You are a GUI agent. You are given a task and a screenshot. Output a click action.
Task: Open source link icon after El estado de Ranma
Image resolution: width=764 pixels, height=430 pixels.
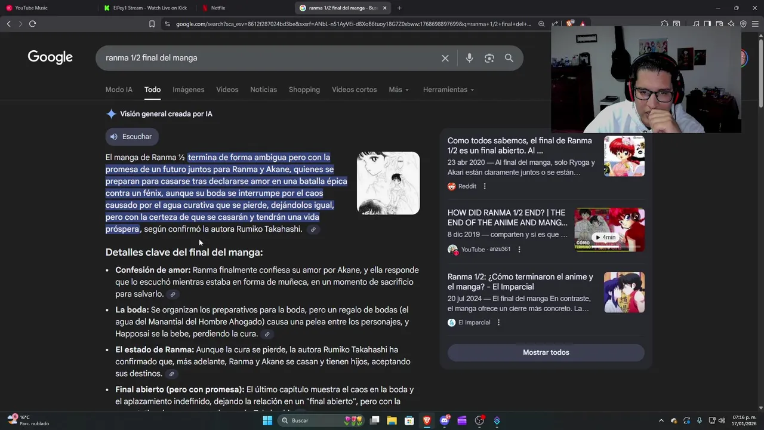(x=172, y=374)
